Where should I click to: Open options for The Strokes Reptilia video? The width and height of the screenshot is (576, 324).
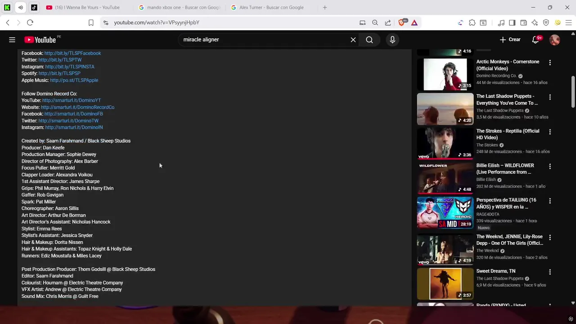click(x=549, y=132)
